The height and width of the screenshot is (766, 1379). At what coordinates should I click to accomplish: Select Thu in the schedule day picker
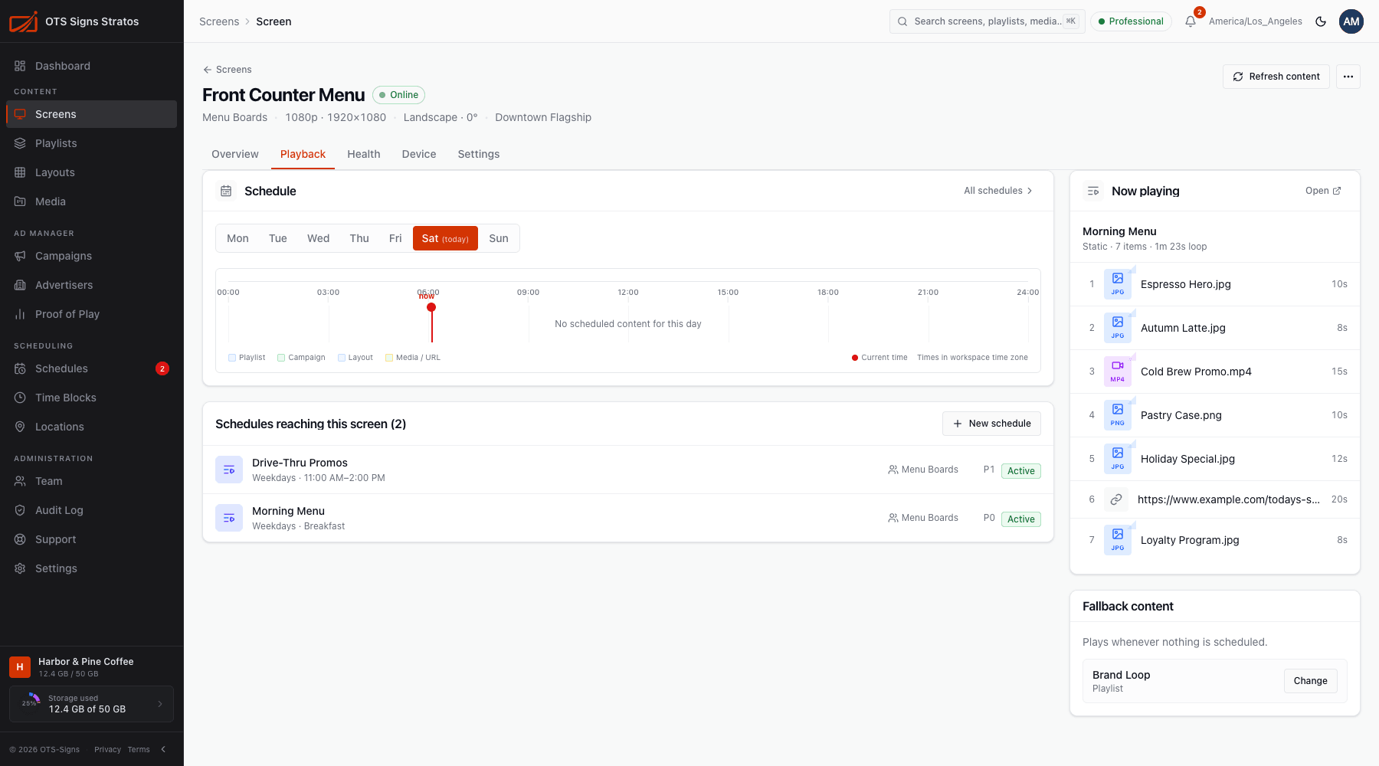click(359, 238)
